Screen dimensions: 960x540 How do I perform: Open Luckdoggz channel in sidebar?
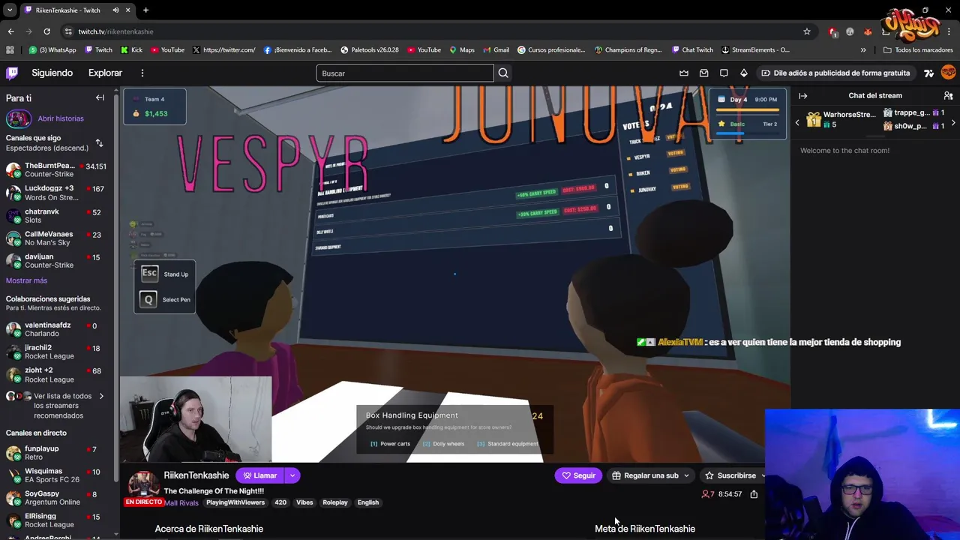click(57, 193)
